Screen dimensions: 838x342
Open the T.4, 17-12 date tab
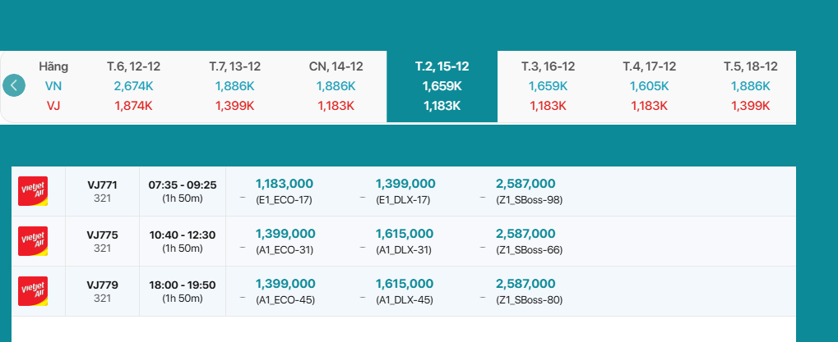coord(649,85)
